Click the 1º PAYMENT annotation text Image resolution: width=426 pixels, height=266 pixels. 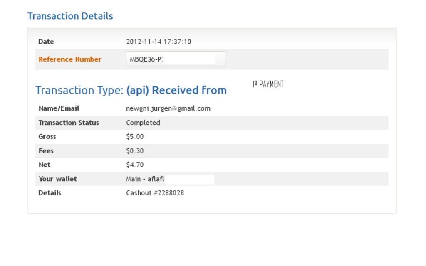click(268, 84)
